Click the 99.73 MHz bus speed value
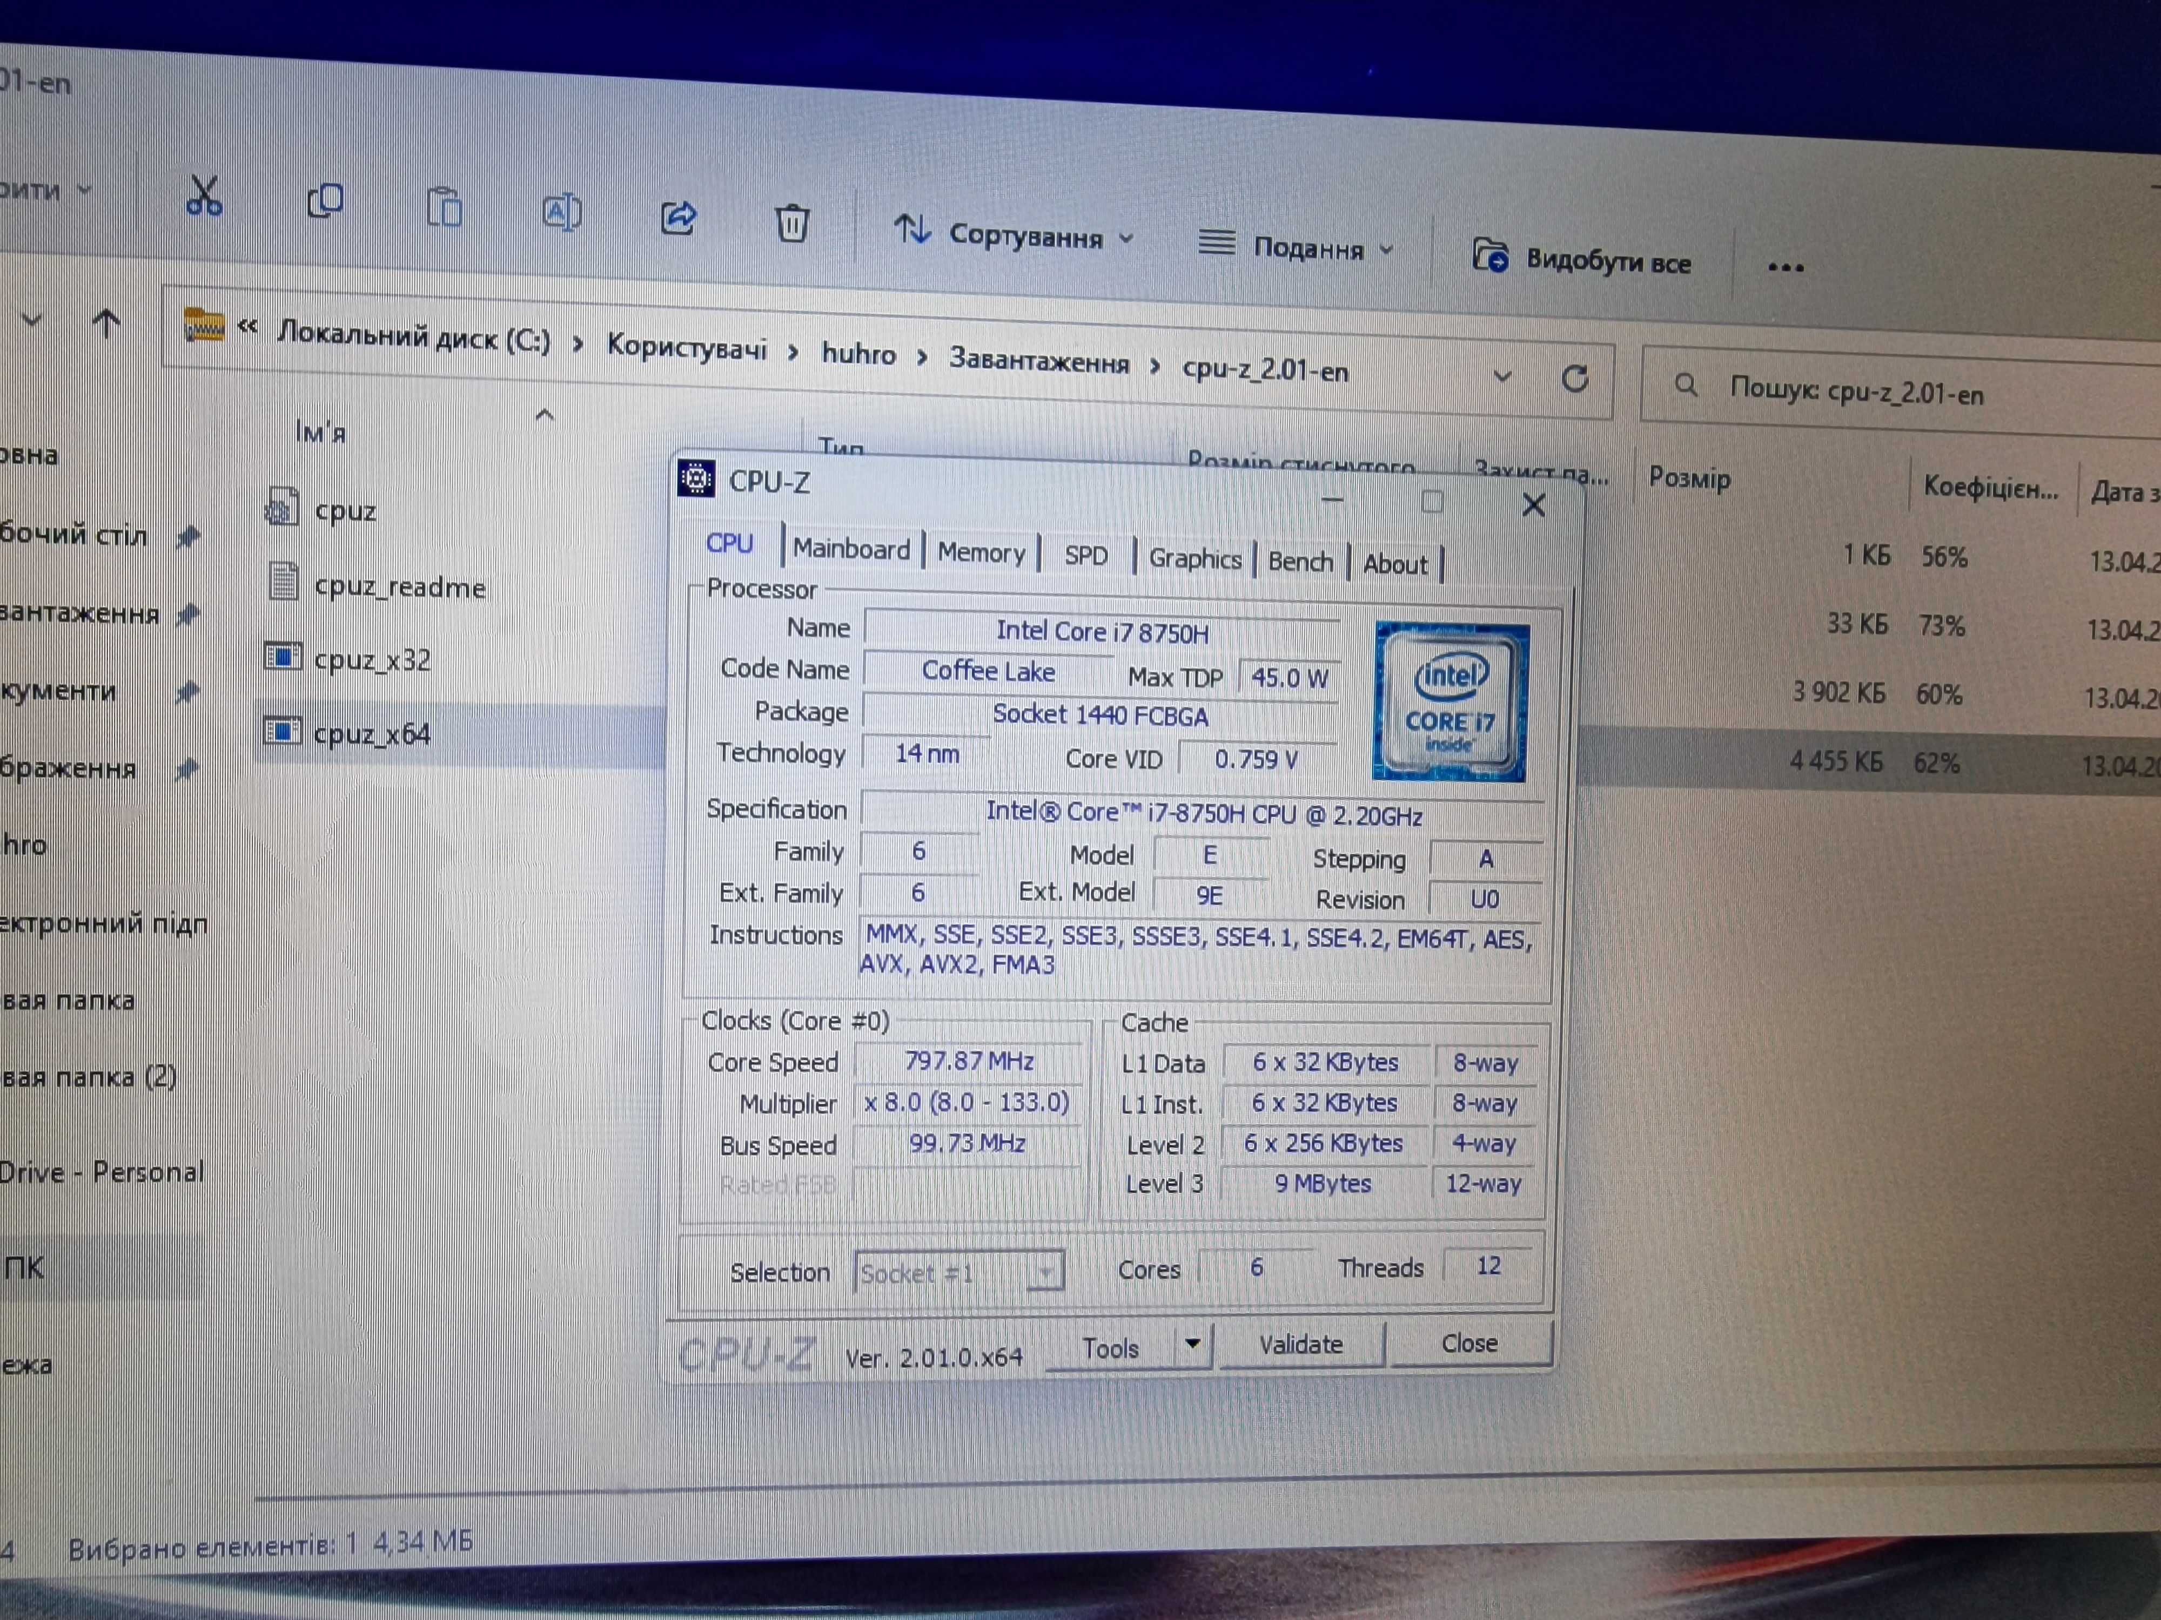The height and width of the screenshot is (1620, 2161). [x=966, y=1143]
